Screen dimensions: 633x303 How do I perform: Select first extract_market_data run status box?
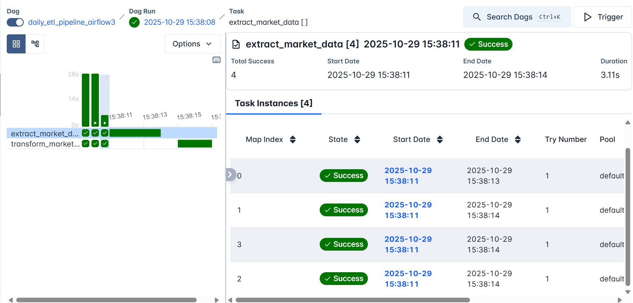tap(85, 133)
